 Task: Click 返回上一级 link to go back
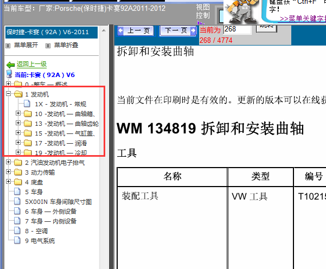pos(31,64)
